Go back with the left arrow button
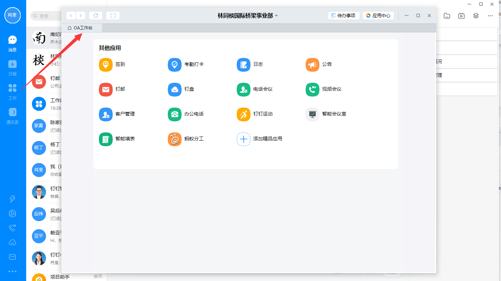This screenshot has width=501, height=281. (x=71, y=16)
